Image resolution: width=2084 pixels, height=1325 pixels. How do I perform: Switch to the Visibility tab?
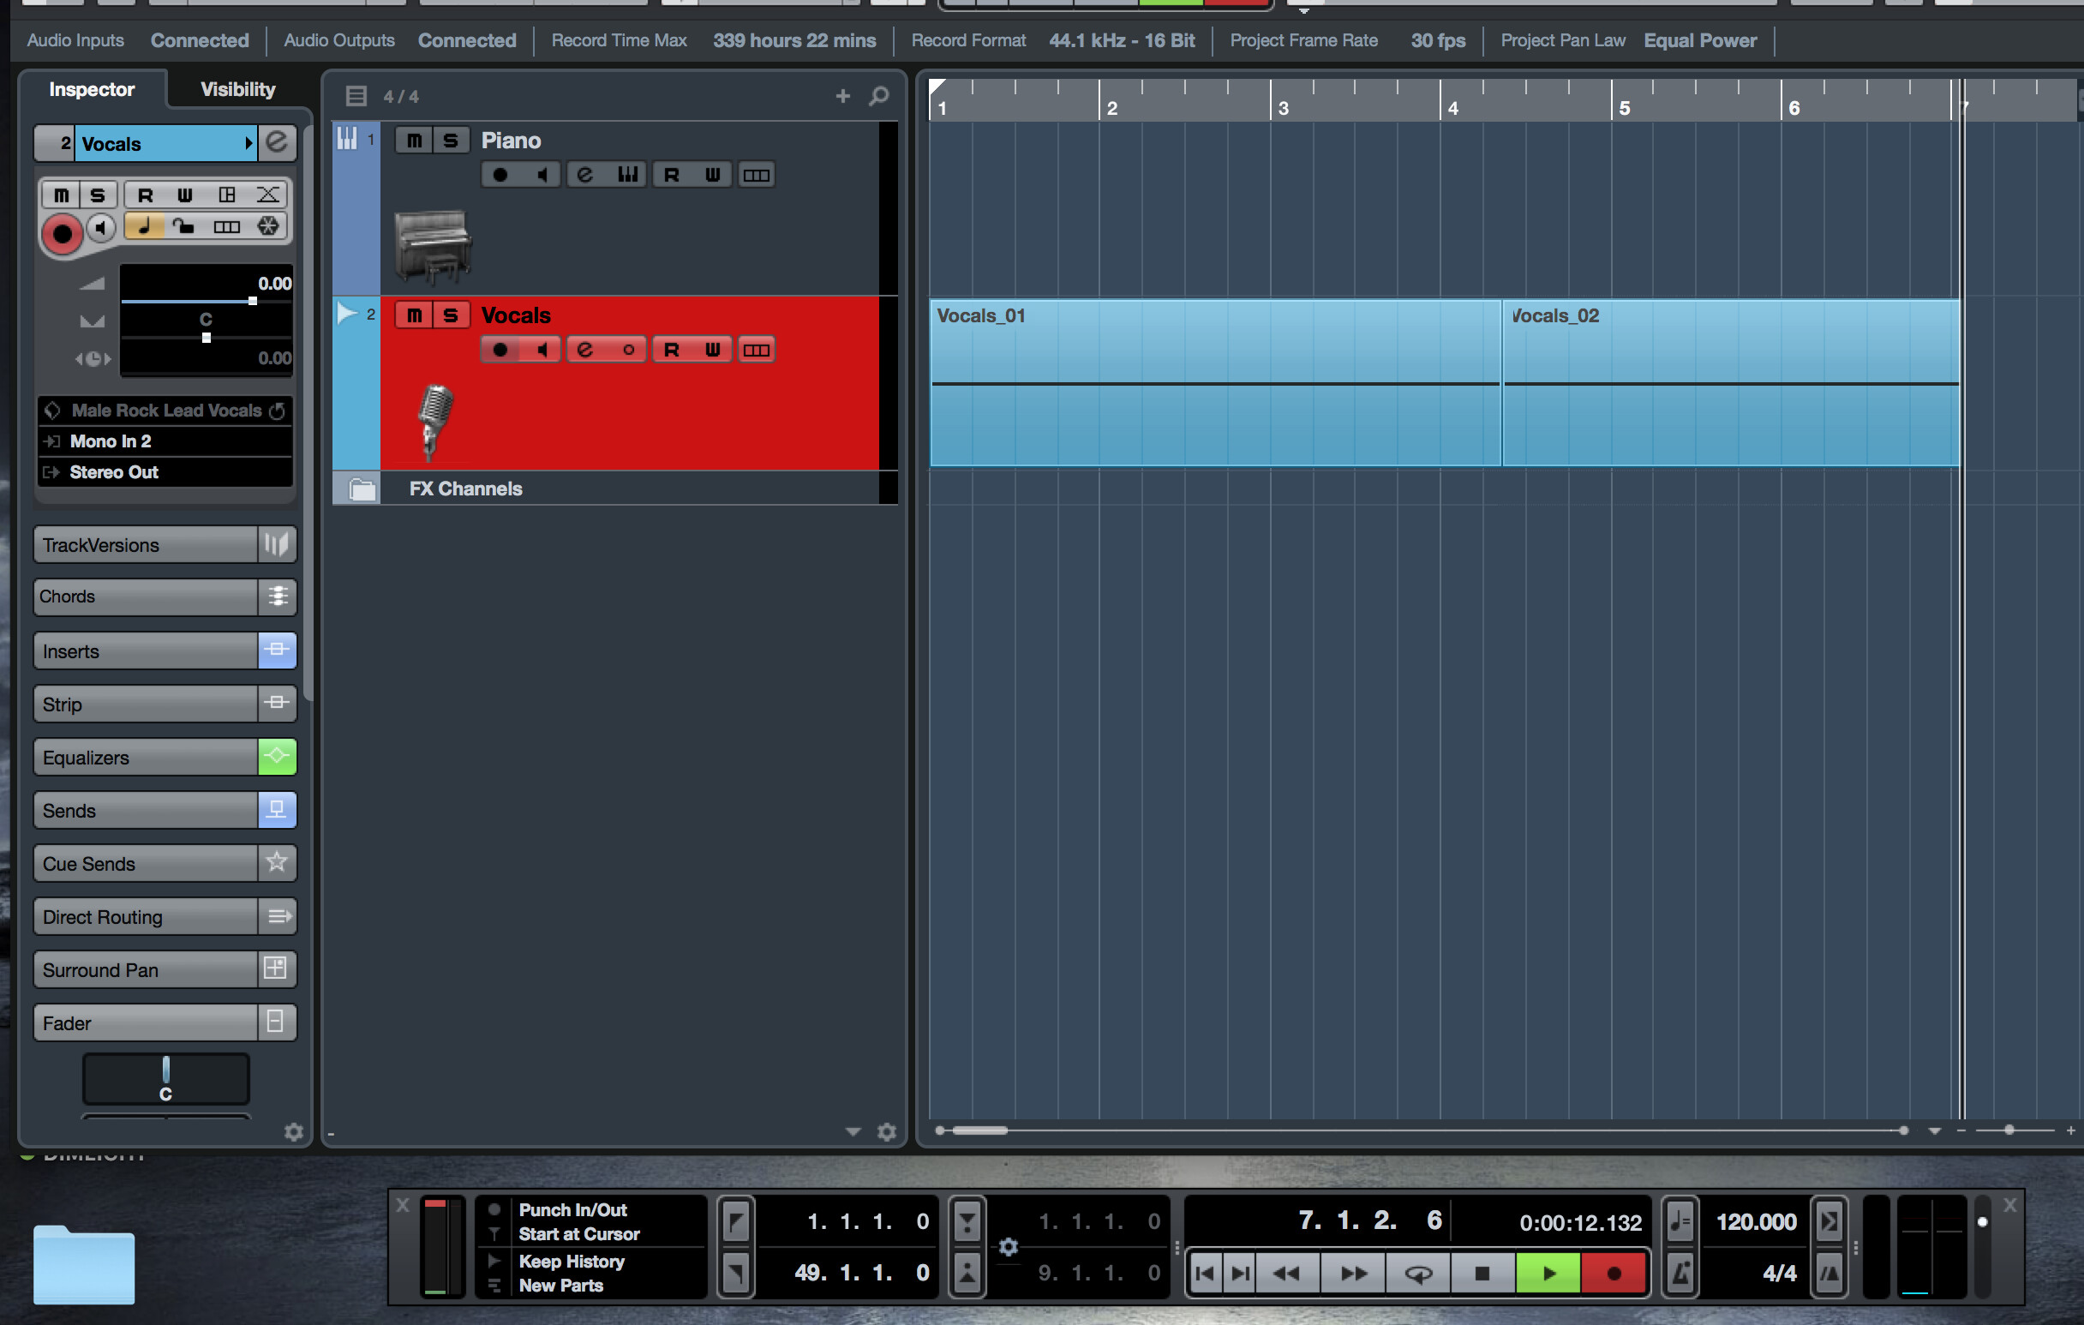(238, 89)
